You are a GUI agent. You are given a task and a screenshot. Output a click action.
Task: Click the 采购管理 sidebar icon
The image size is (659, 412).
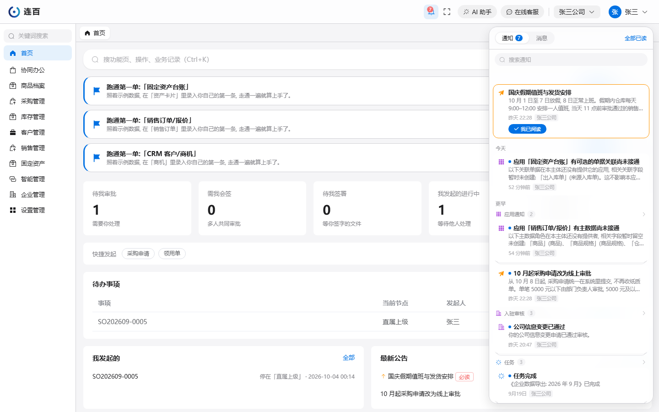[13, 101]
